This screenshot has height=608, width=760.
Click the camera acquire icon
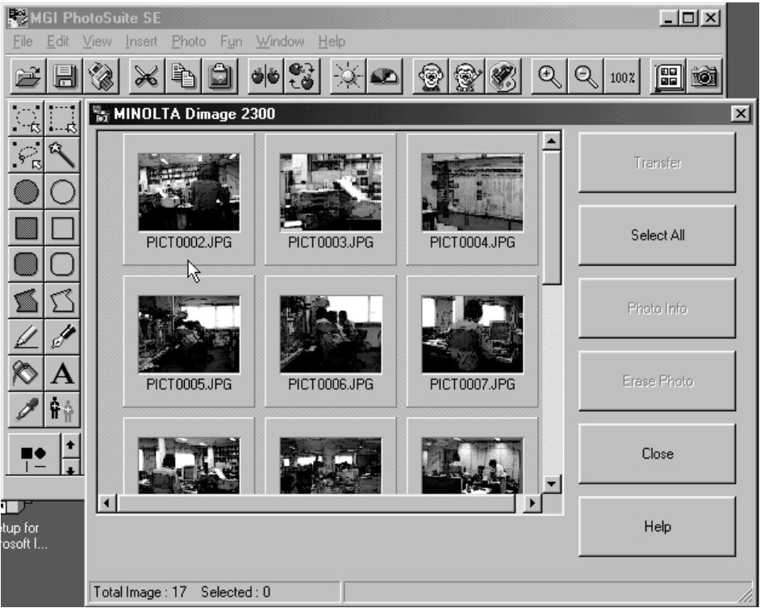pyautogui.click(x=704, y=76)
